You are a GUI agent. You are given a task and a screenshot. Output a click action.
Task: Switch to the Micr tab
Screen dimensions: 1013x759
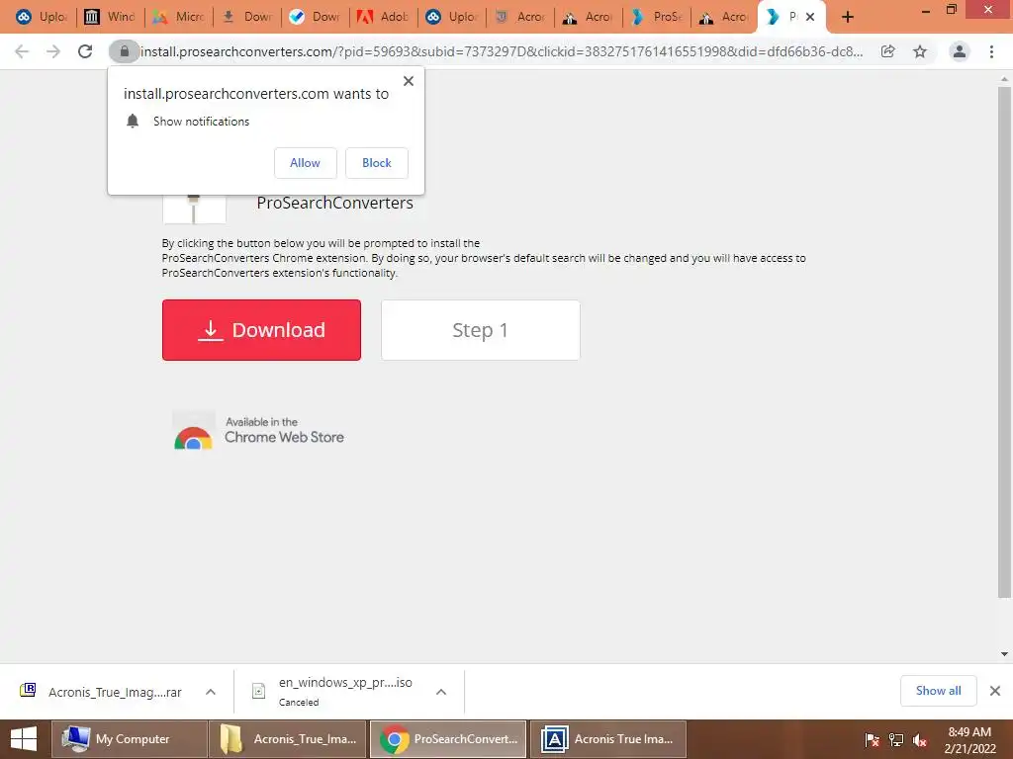click(x=179, y=17)
